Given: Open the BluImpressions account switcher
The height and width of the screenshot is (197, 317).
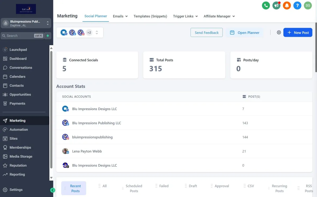Looking at the screenshot, I should click(26, 23).
